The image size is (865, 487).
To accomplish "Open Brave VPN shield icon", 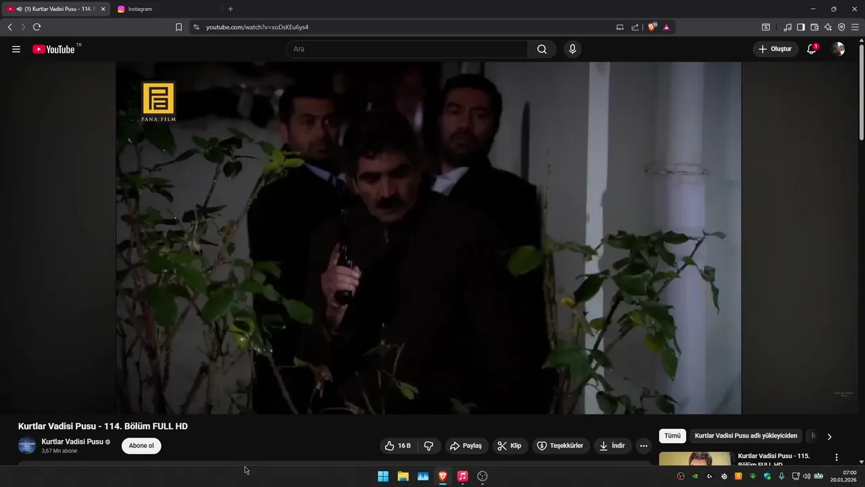I will pos(841,27).
